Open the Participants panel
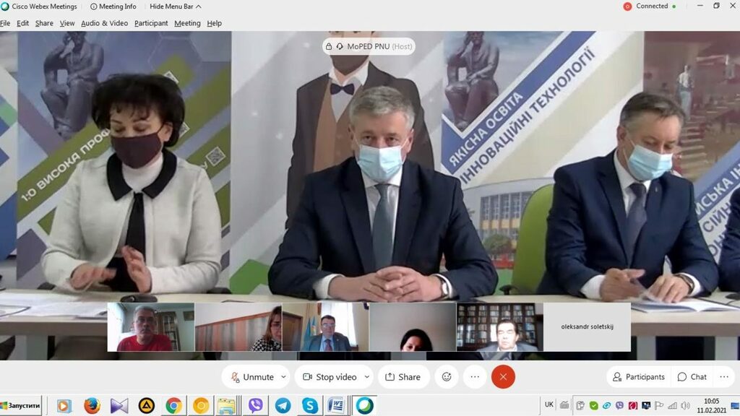Viewport: 740px width, 416px height. [x=638, y=377]
